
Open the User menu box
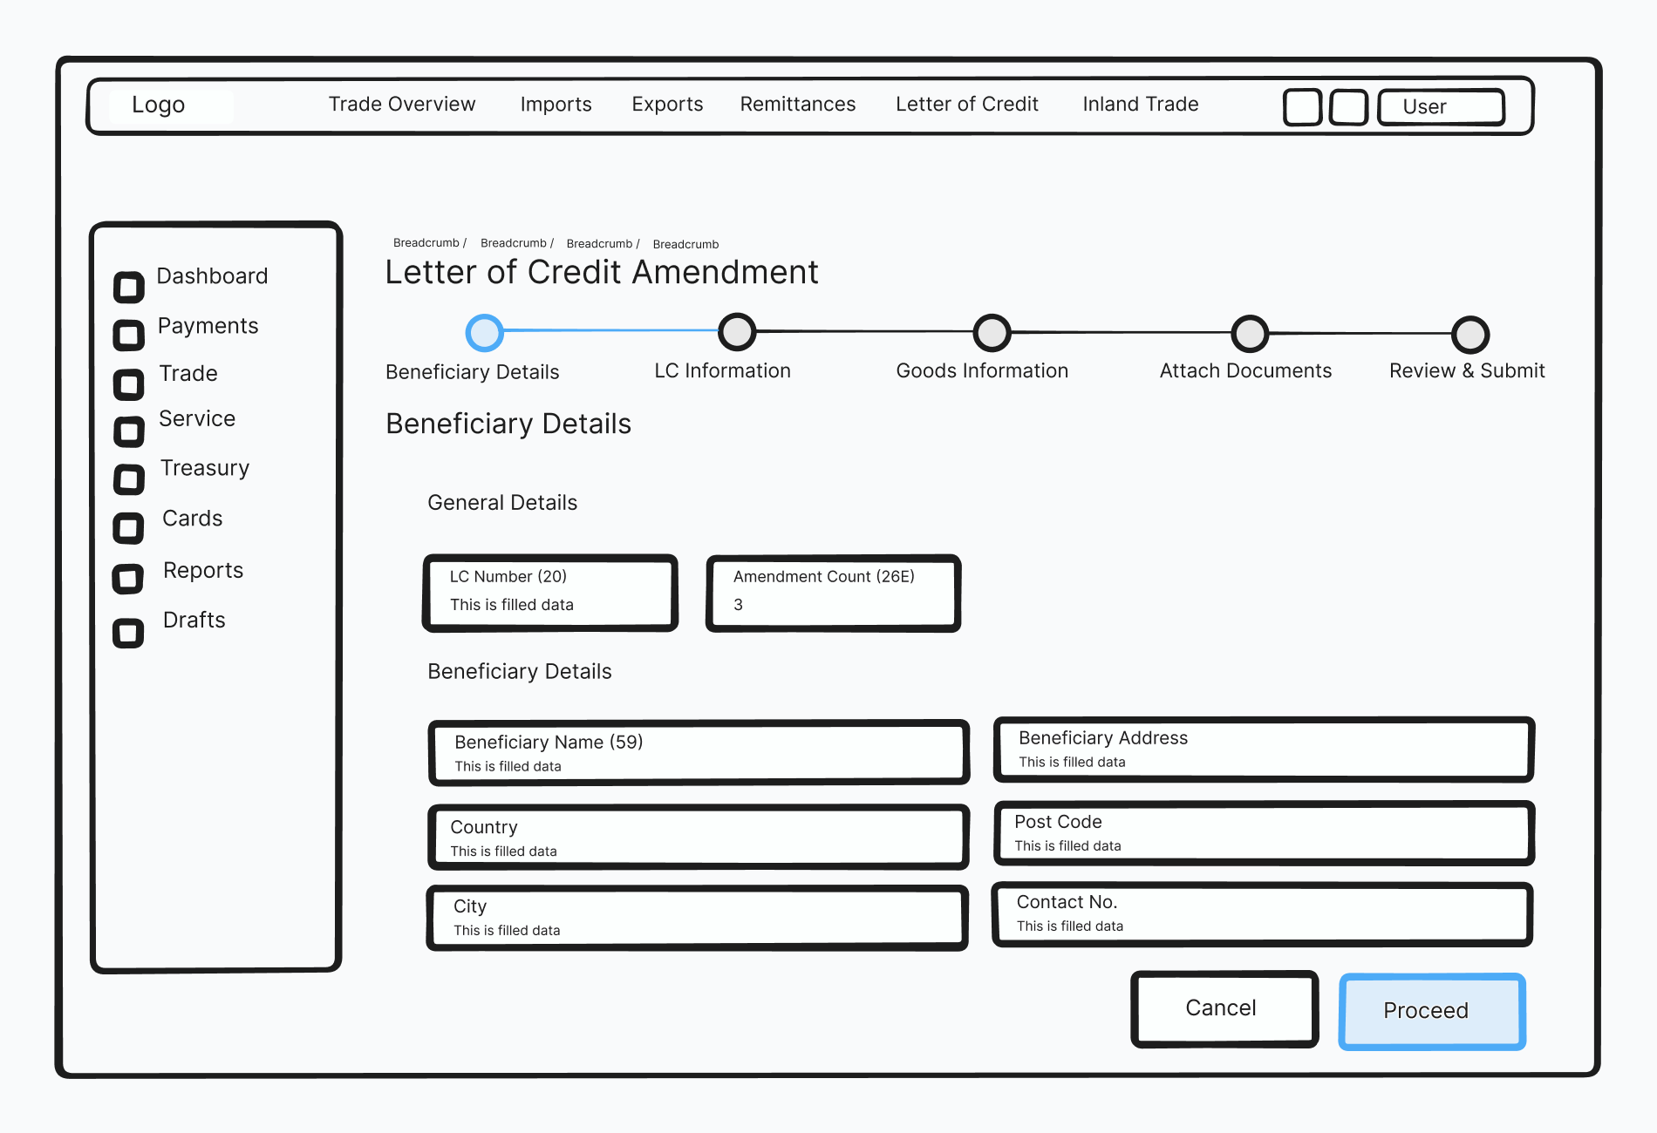click(1441, 107)
